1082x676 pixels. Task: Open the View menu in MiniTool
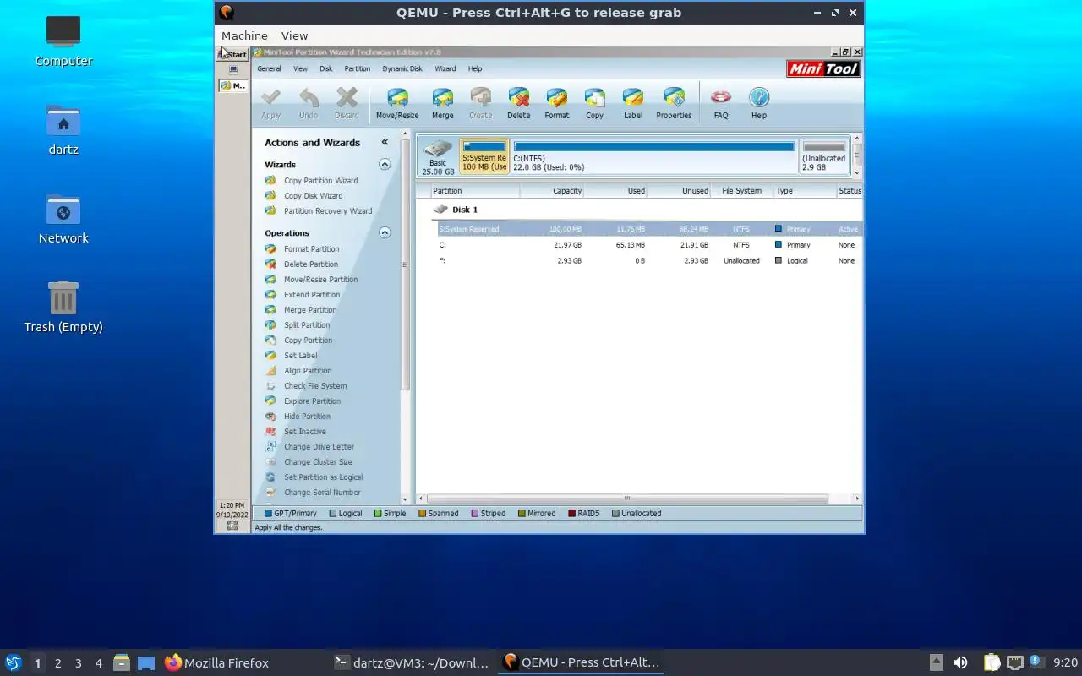(x=300, y=69)
